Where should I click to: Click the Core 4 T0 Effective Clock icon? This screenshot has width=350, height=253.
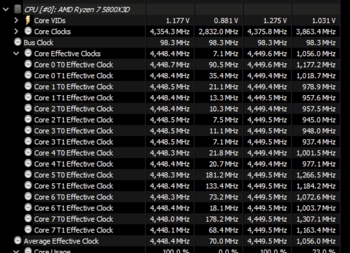pyautogui.click(x=28, y=152)
